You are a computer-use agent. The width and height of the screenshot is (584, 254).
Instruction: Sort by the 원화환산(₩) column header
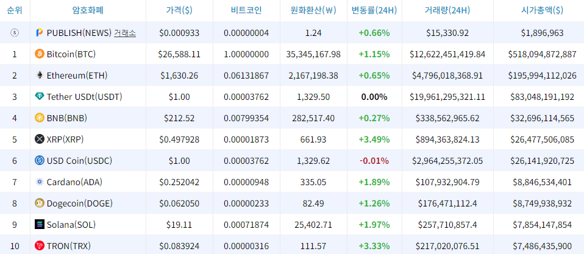(313, 10)
